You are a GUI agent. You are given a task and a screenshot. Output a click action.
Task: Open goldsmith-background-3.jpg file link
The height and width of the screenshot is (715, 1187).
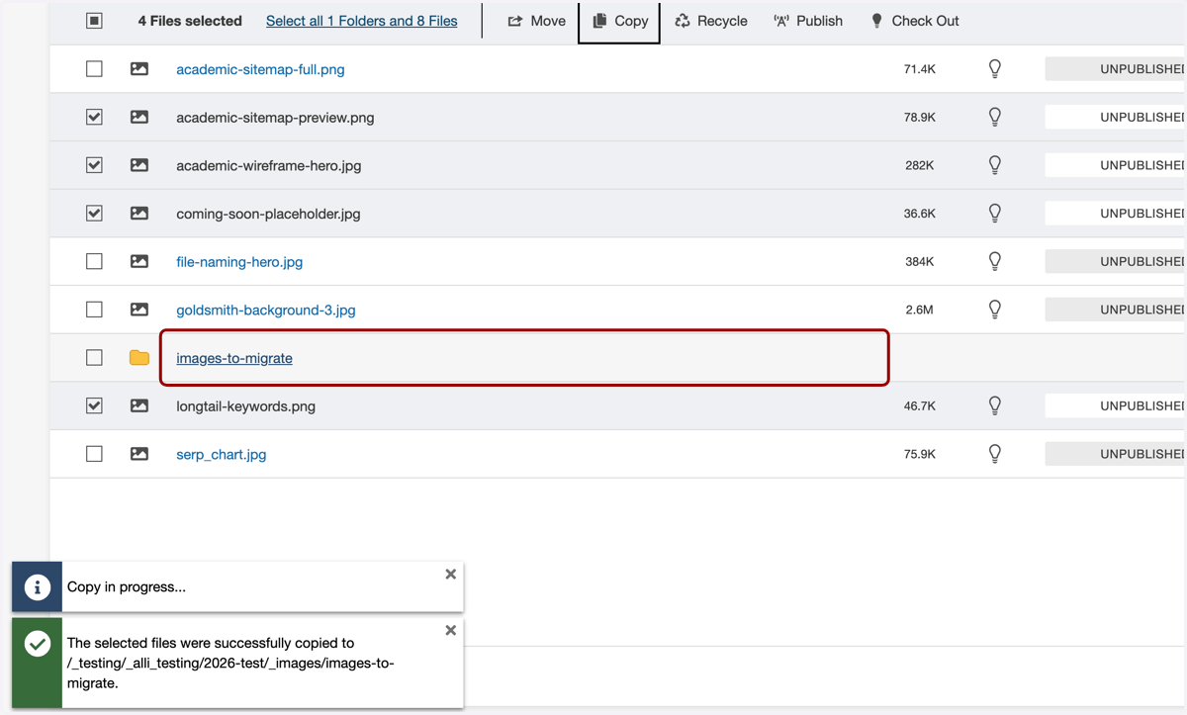pos(266,310)
